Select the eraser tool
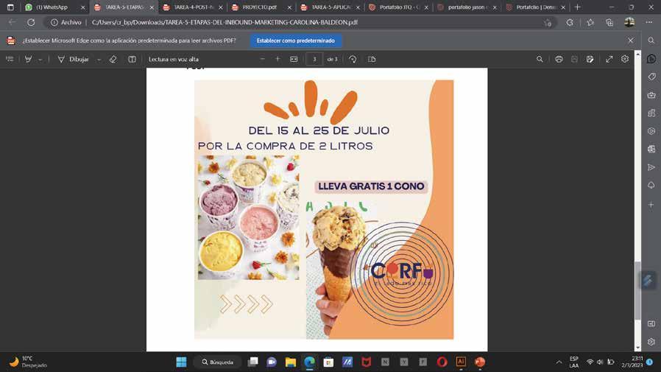Screen dimensions: 661x372 [113, 60]
